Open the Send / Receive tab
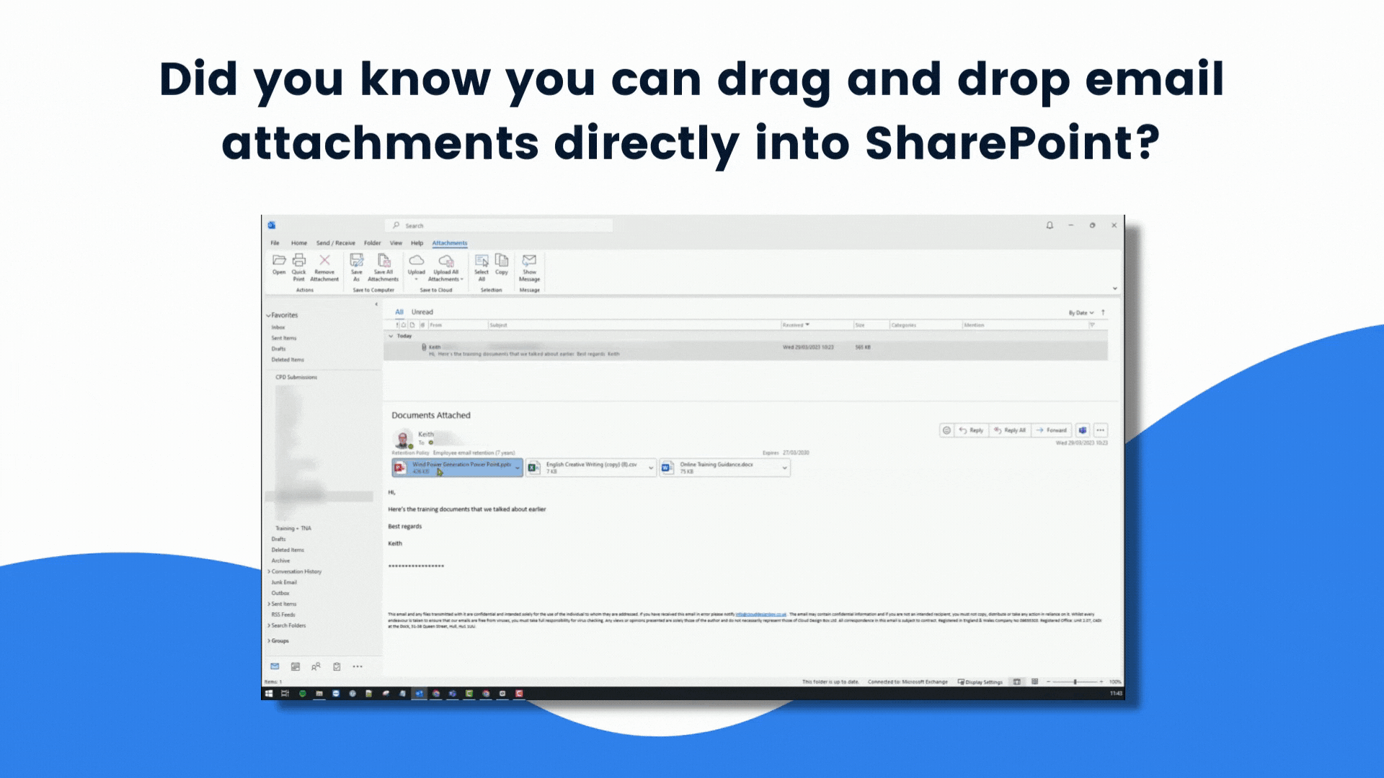 pyautogui.click(x=336, y=243)
